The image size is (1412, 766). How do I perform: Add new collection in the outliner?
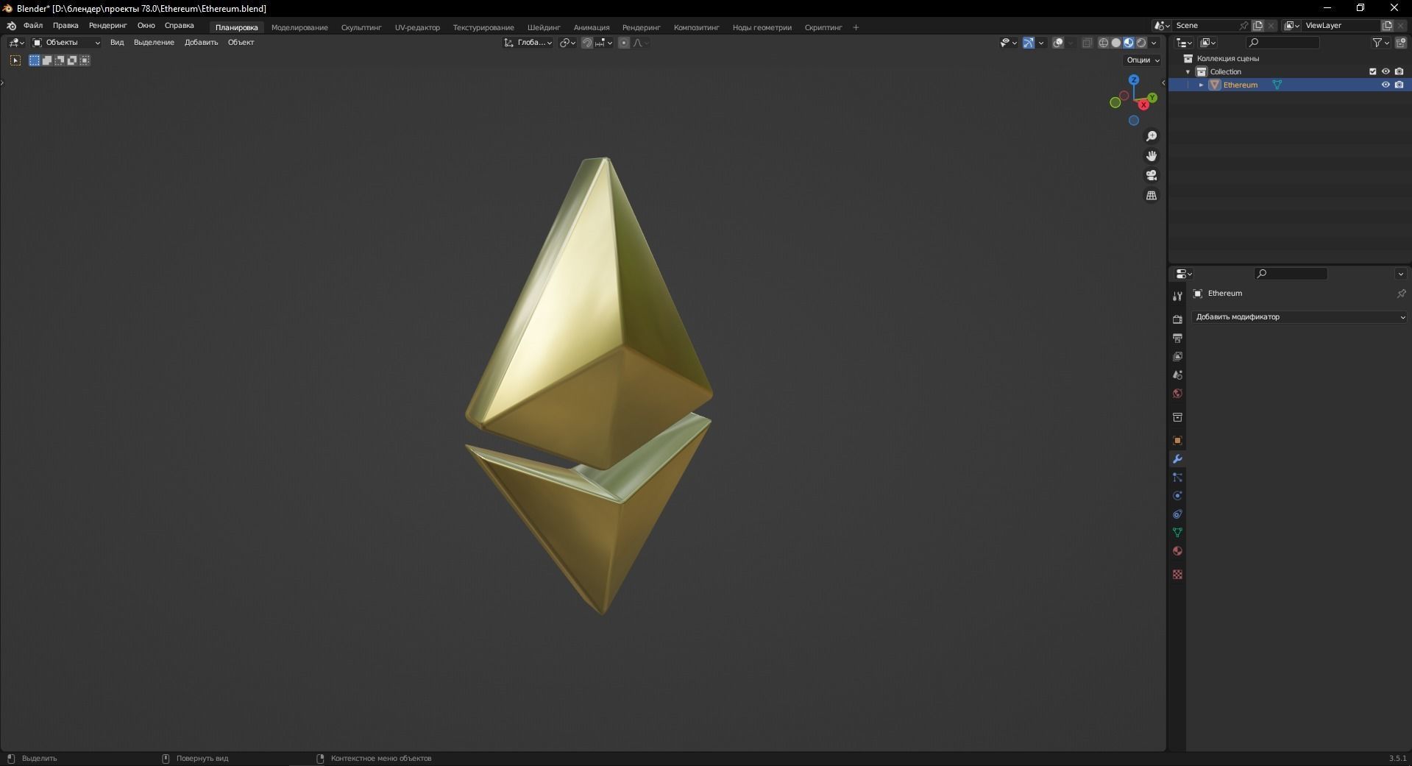(1400, 43)
